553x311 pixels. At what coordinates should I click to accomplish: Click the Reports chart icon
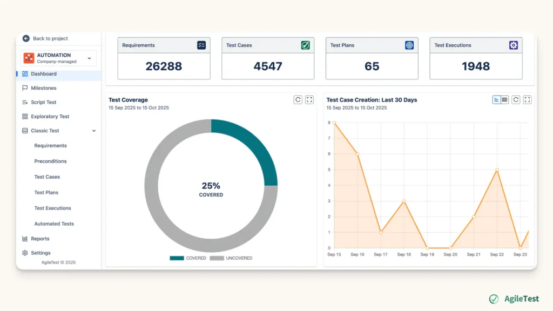(x=25, y=239)
